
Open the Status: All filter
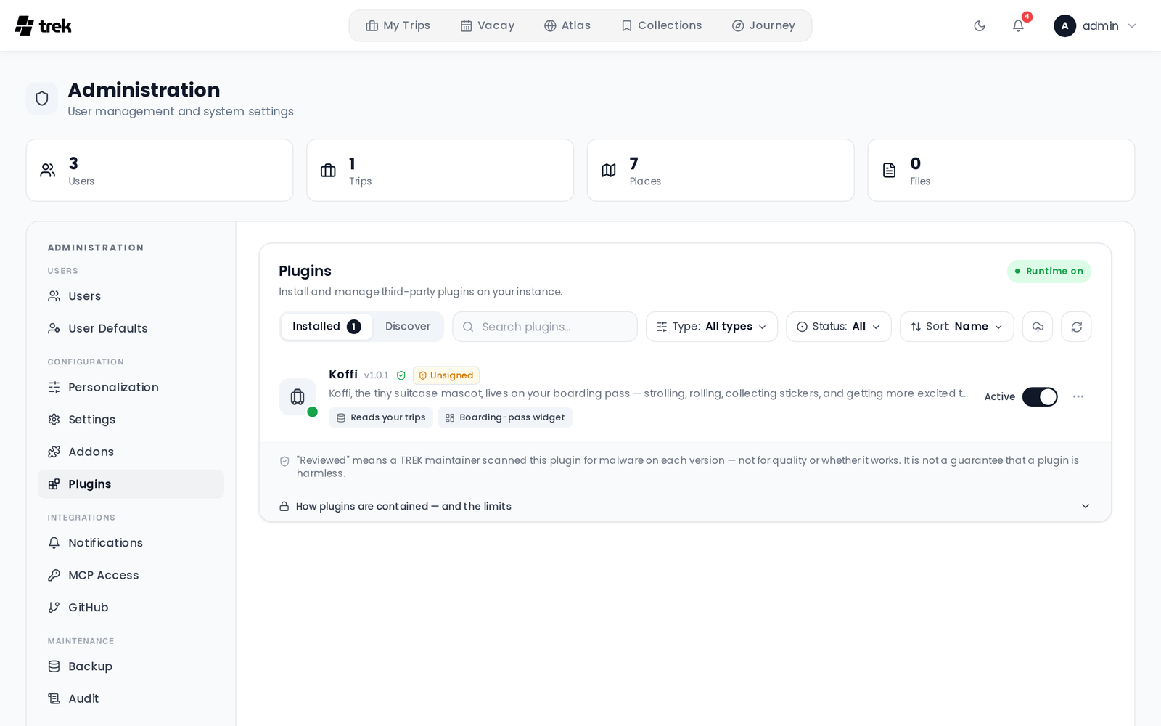(x=839, y=327)
